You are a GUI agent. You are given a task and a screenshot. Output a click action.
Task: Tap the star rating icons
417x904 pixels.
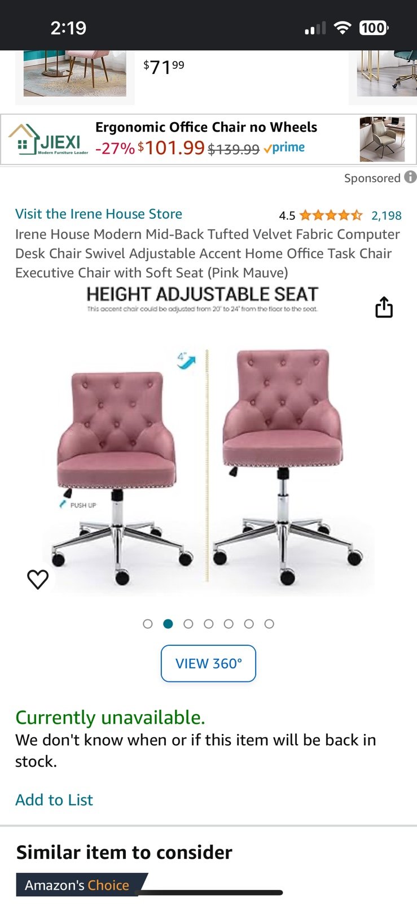coord(331,215)
